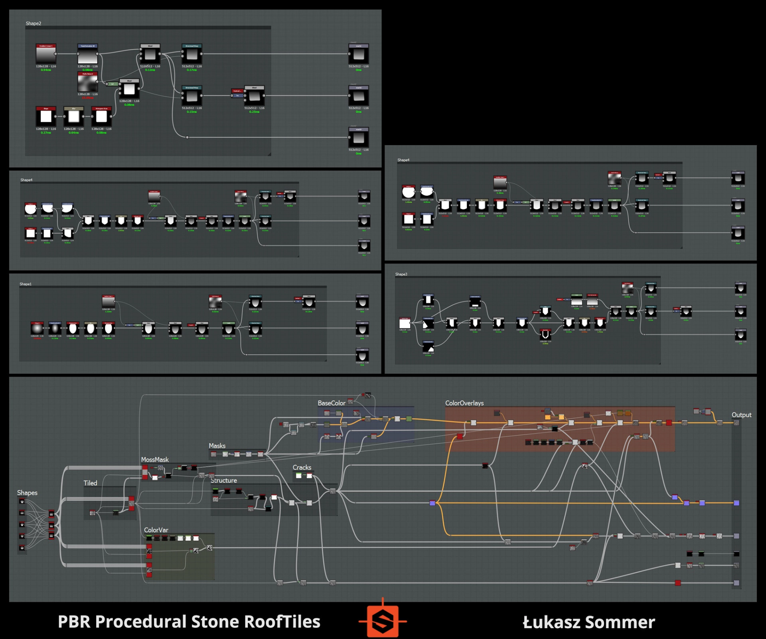Click the Shape2 frame resize corner handle
This screenshot has width=766, height=639.
click(269, 154)
